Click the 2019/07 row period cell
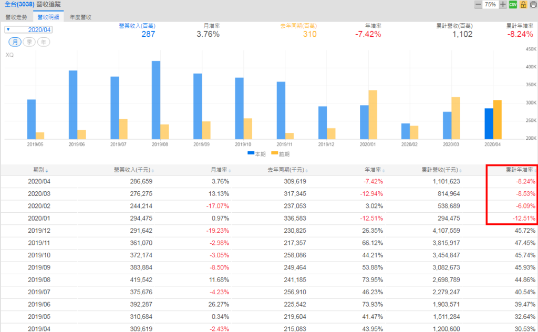The height and width of the screenshot is (332, 538). (39, 293)
